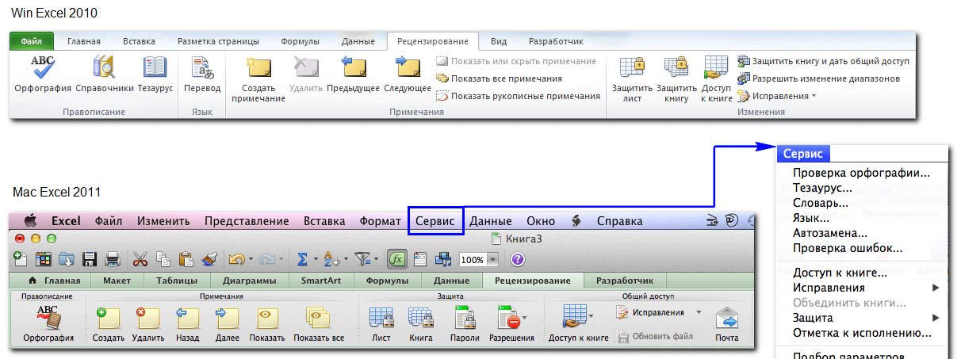Toggle the fx formula bar button
This screenshot has height=359, width=961.
pyautogui.click(x=397, y=258)
